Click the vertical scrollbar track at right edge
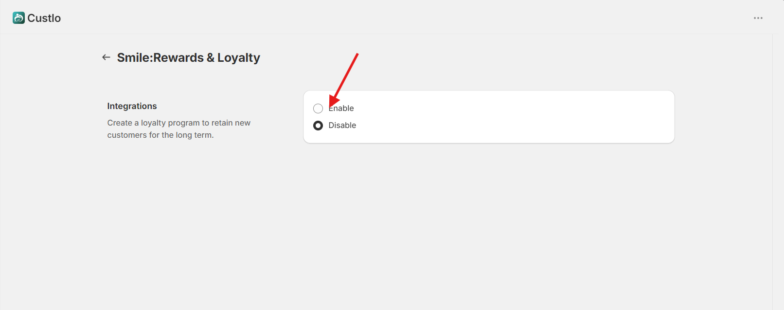The image size is (784, 310). 778,170
